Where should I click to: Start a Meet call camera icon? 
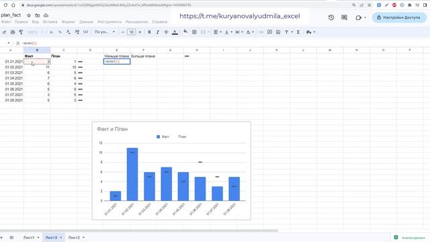point(358,17)
